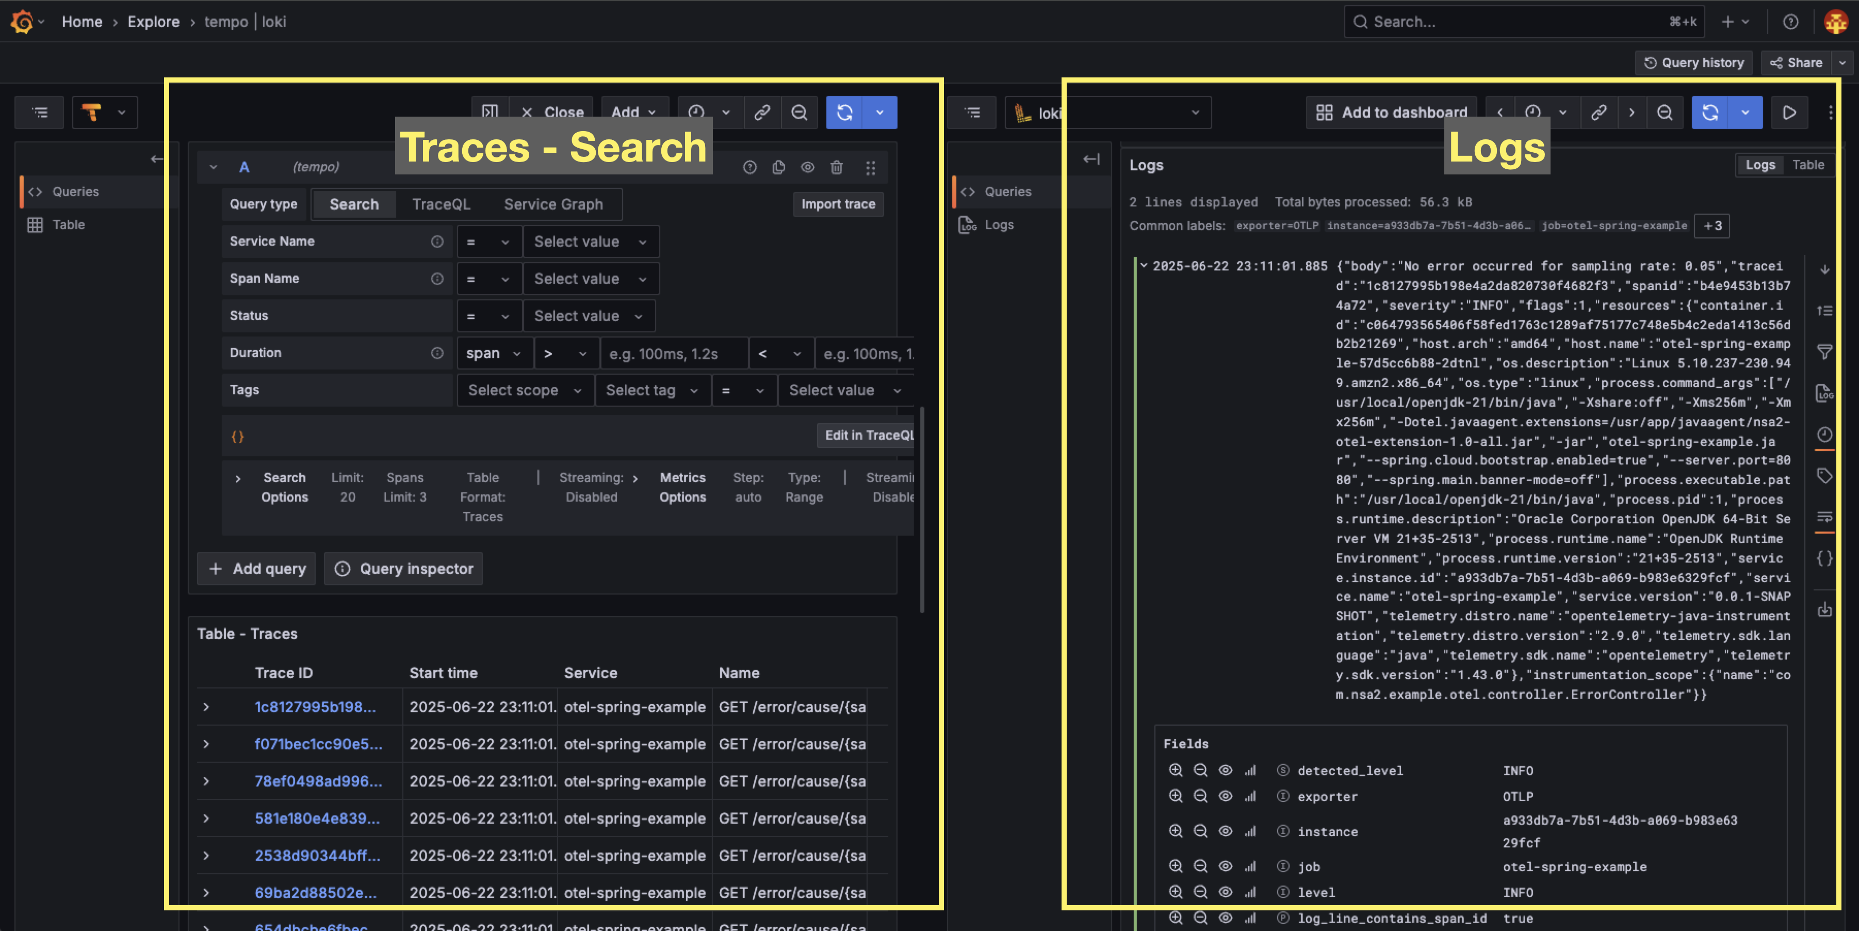Toggle the content outline in tempo pane
Image resolution: width=1859 pixels, height=931 pixels.
point(40,112)
